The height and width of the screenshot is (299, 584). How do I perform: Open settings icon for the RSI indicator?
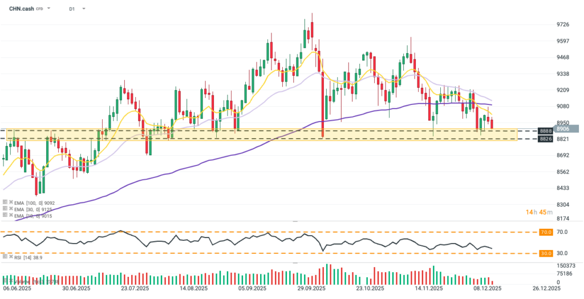pyautogui.click(x=5, y=258)
